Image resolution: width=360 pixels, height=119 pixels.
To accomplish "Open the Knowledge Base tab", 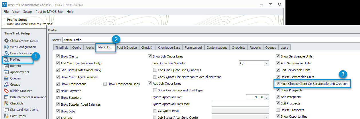I will (169, 48).
